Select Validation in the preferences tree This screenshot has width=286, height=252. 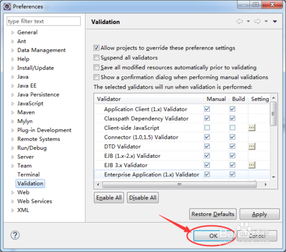[x=30, y=184]
